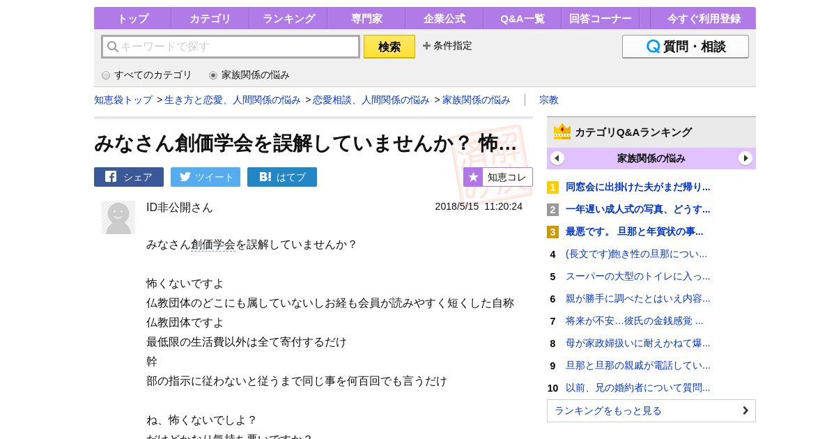Tweet the question with ツイート button
Viewport: 836px width, 439px height.
tap(206, 177)
